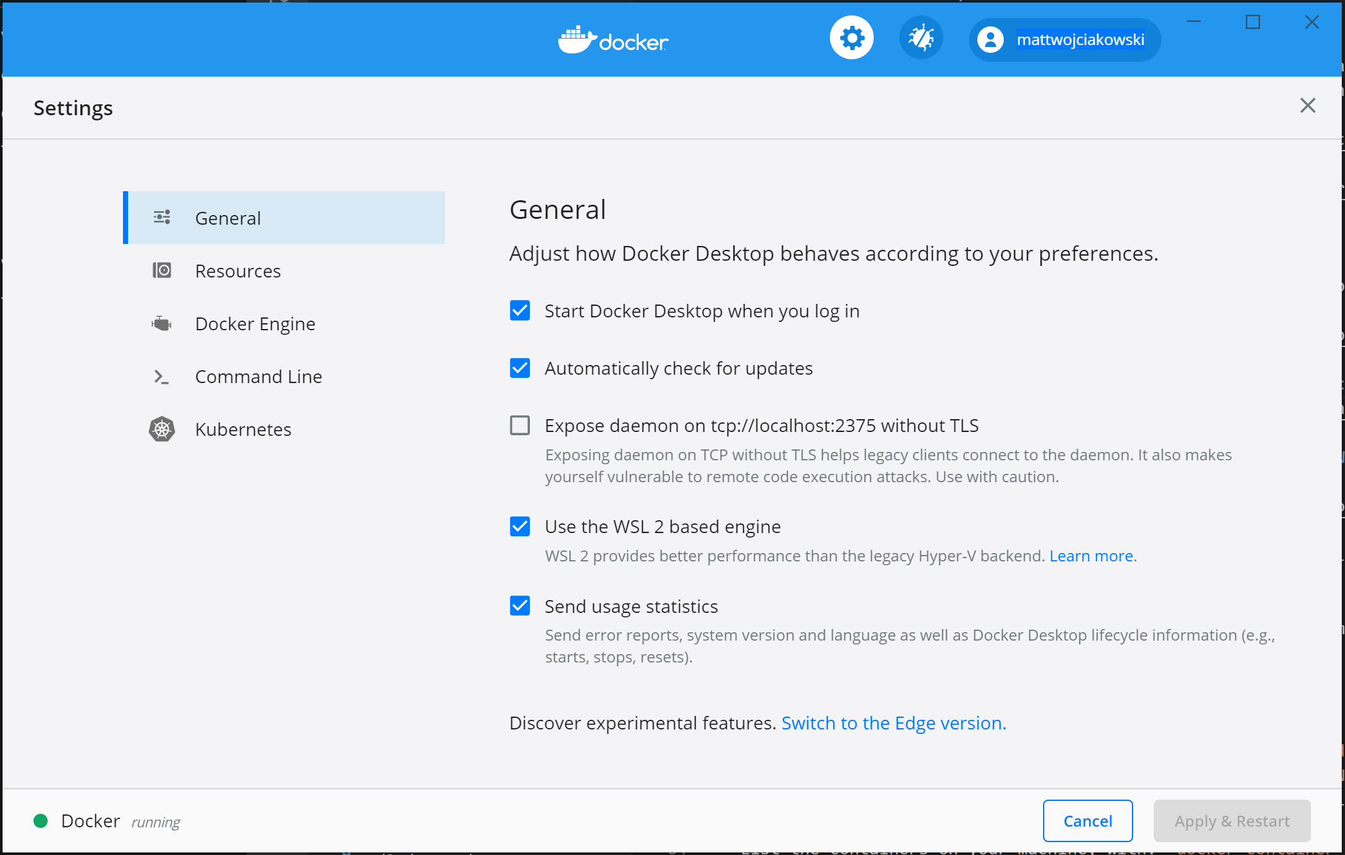
Task: Open Docker settings gear icon
Action: (852, 40)
